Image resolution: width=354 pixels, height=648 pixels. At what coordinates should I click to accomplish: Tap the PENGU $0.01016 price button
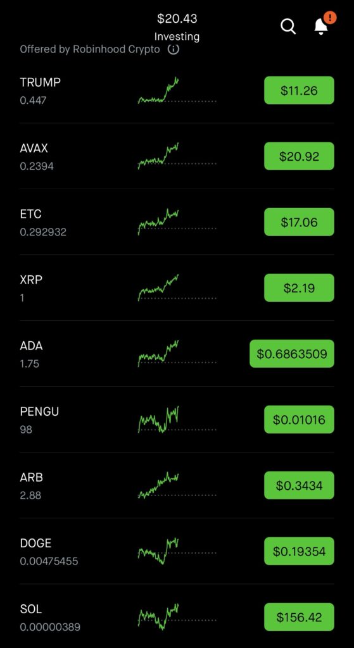(299, 420)
